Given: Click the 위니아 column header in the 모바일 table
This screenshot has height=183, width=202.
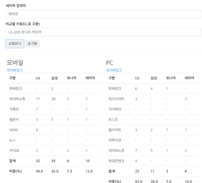Looking at the screenshot, I should (71, 78).
